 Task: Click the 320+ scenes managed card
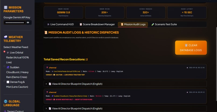[146, 12]
